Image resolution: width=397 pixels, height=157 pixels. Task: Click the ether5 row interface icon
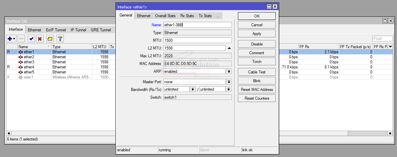(21, 72)
